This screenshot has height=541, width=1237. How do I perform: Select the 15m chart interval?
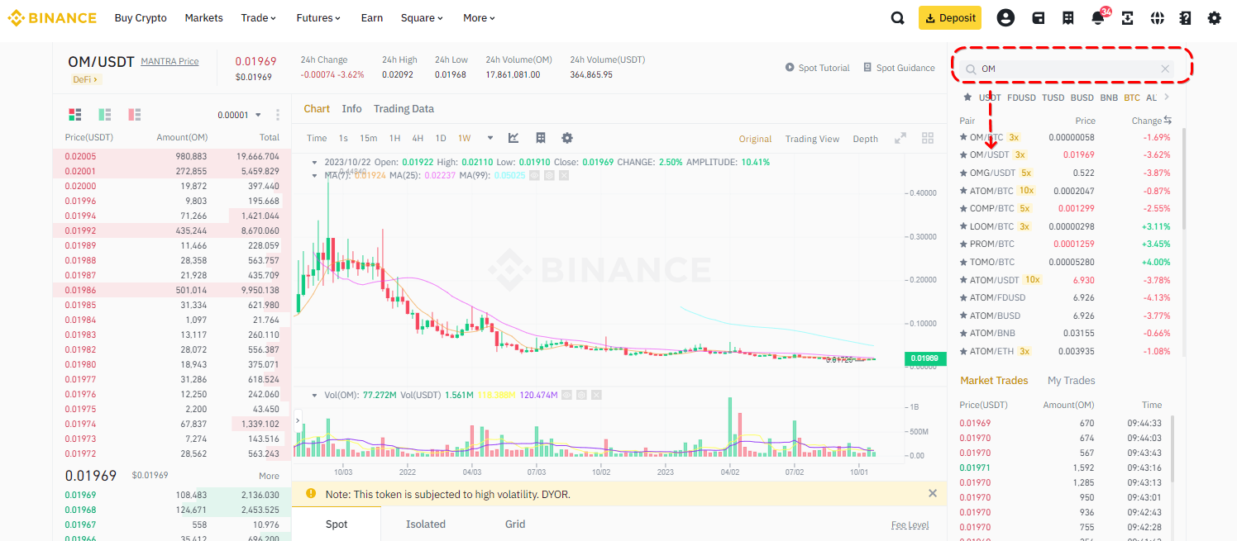pyautogui.click(x=369, y=138)
